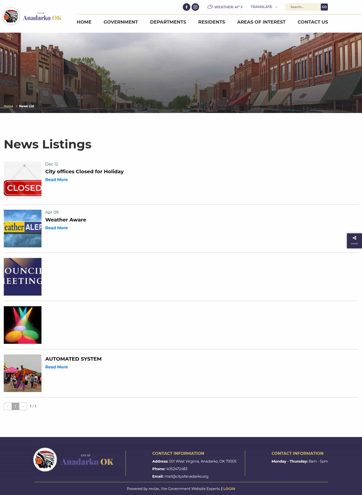
Task: Click the weather cloud icon
Action: click(210, 7)
